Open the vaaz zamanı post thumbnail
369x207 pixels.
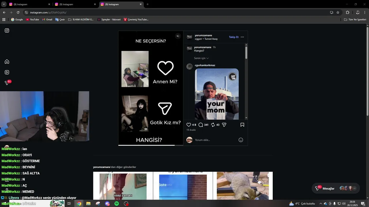pyautogui.click(x=123, y=186)
